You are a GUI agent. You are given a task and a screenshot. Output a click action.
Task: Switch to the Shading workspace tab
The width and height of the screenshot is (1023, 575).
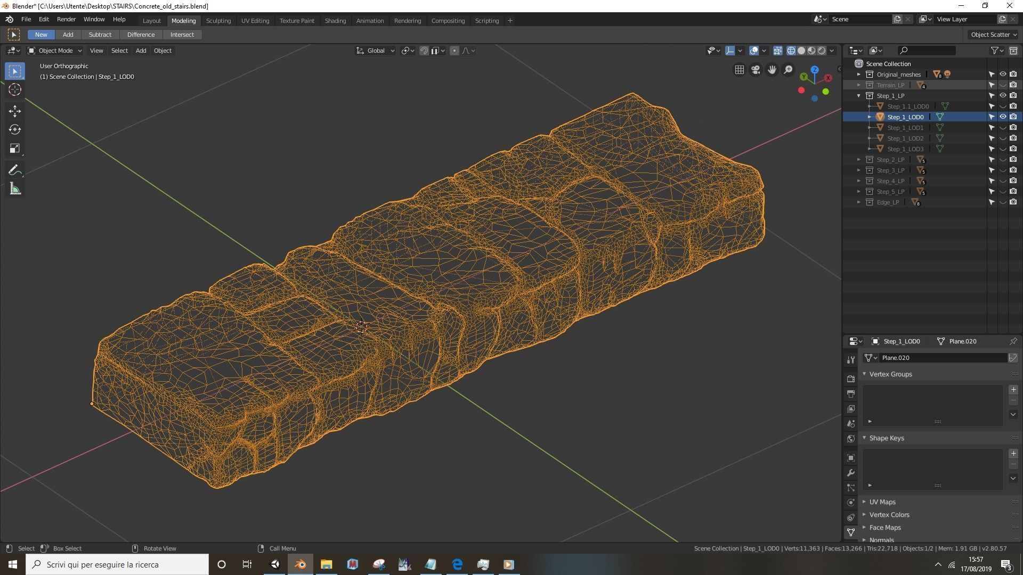(x=335, y=21)
